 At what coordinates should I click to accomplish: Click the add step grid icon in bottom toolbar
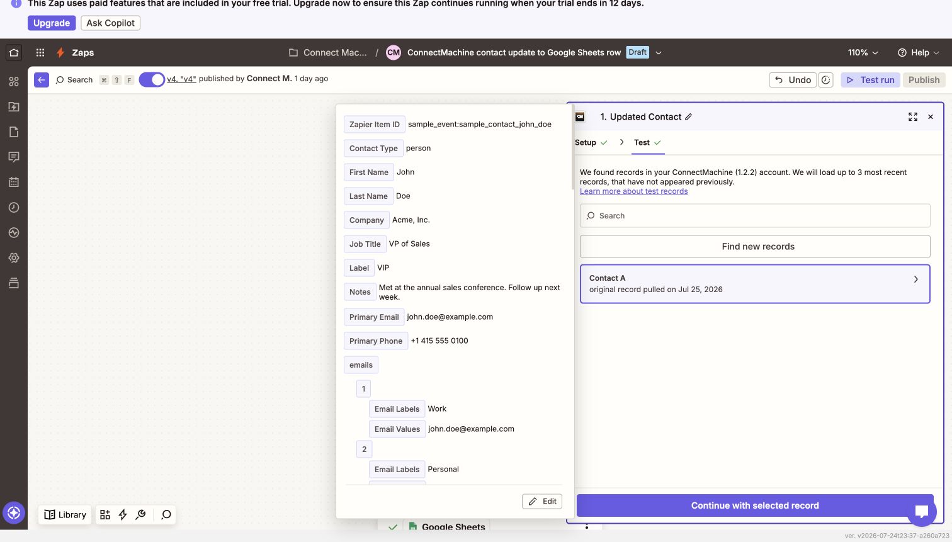coord(105,515)
